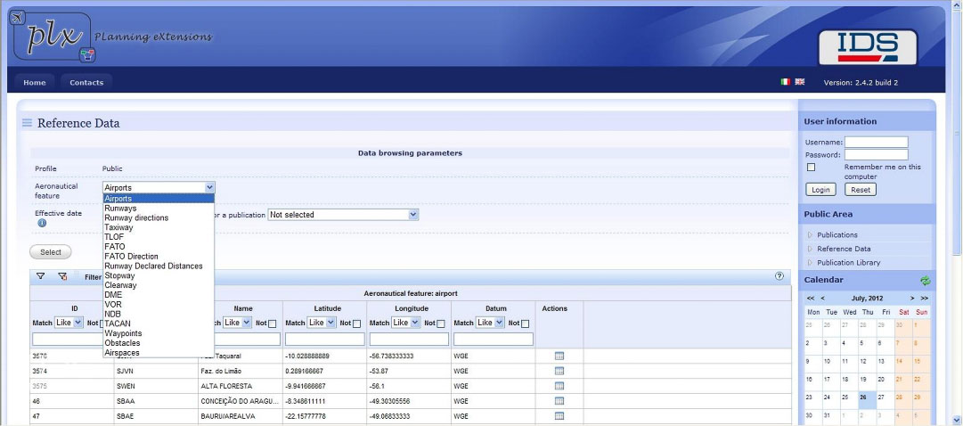Click the SWEN cell
Viewport: 963px width, 426px height.
pos(156,386)
